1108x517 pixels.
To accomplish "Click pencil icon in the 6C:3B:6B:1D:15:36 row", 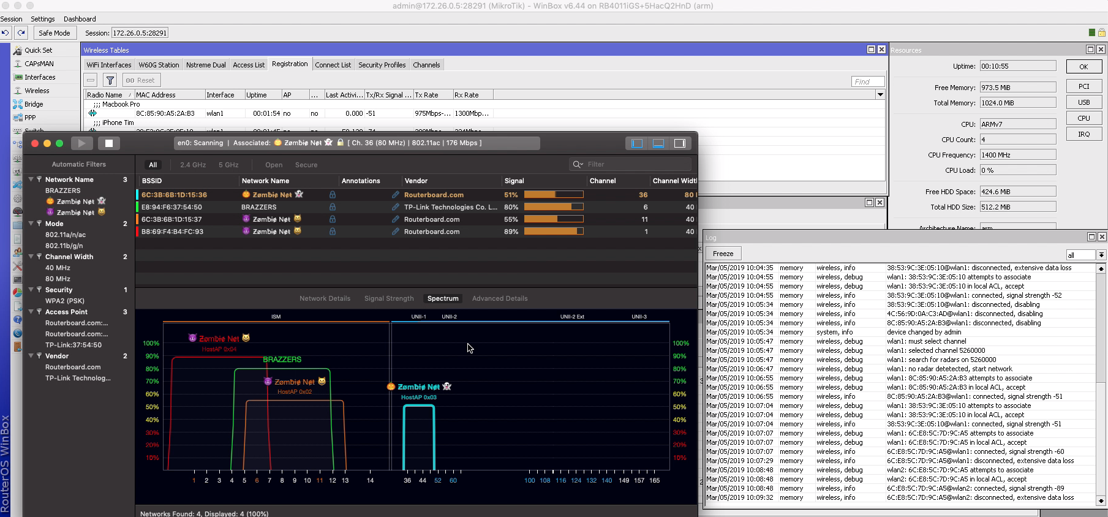I will coord(396,195).
